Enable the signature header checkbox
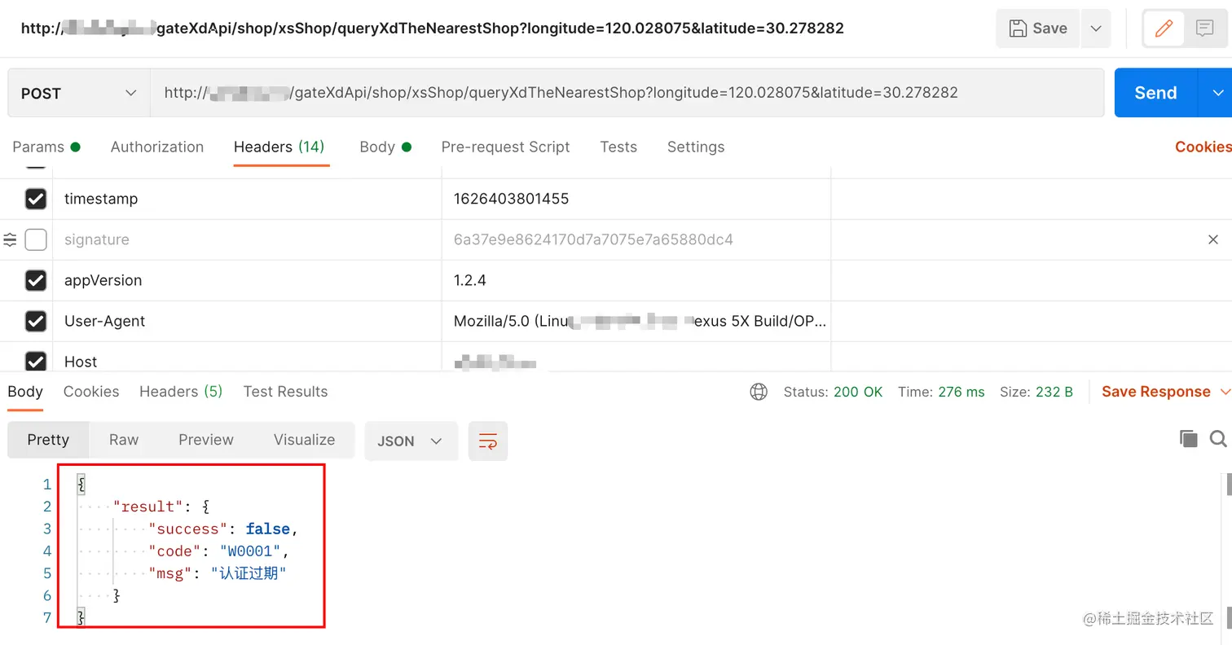 [36, 239]
